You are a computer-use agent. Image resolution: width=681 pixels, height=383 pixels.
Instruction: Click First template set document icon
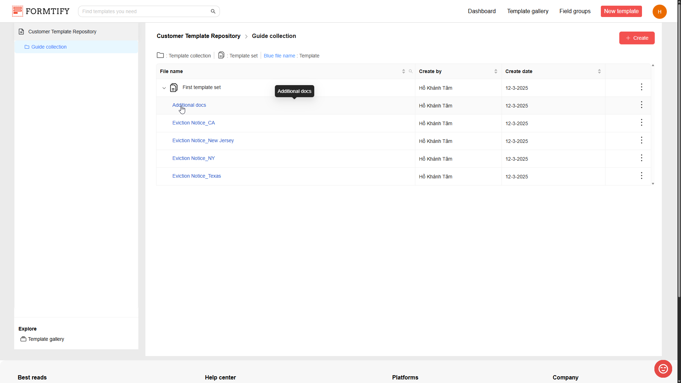[174, 88]
